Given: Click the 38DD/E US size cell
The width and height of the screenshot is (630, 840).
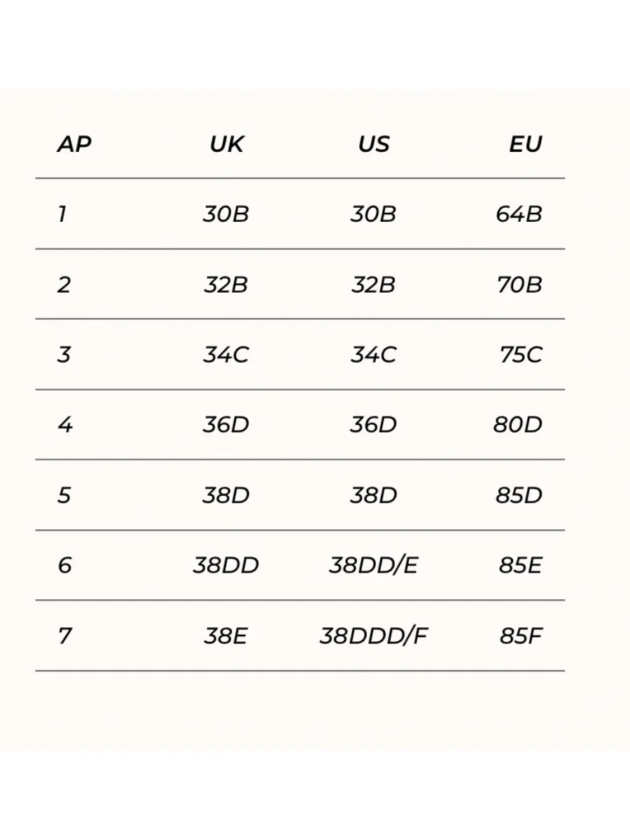Looking at the screenshot, I should click(x=373, y=566).
